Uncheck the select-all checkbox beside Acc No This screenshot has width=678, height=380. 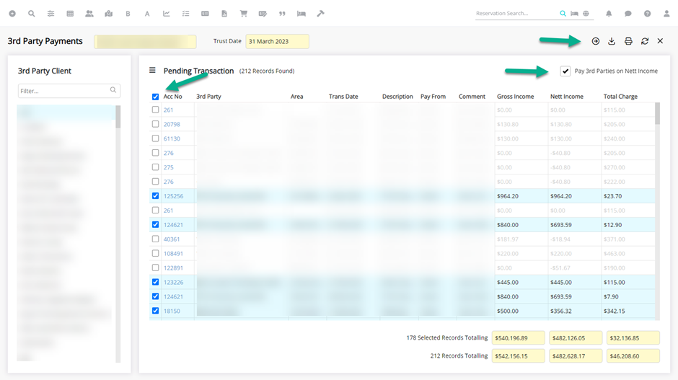coord(156,97)
